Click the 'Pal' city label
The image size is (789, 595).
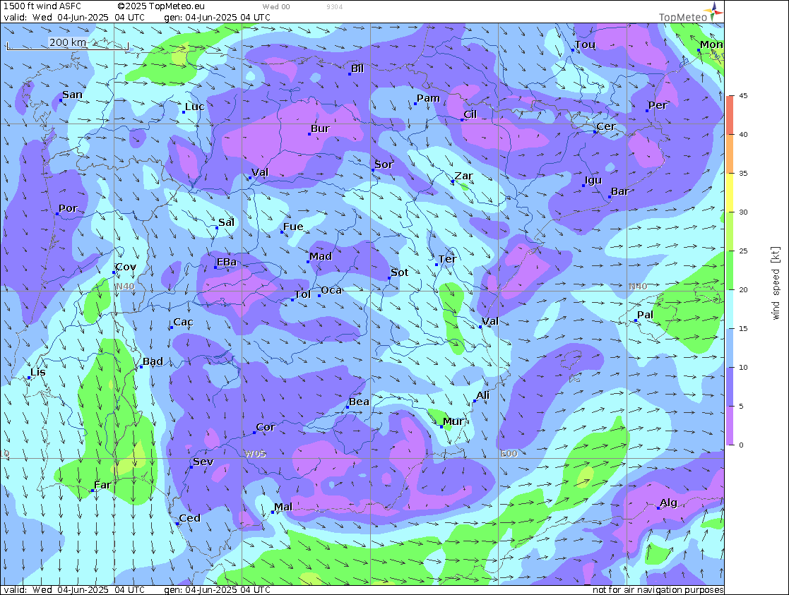coord(645,315)
